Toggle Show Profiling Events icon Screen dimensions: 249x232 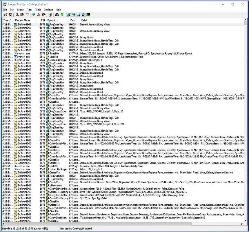tap(88, 15)
